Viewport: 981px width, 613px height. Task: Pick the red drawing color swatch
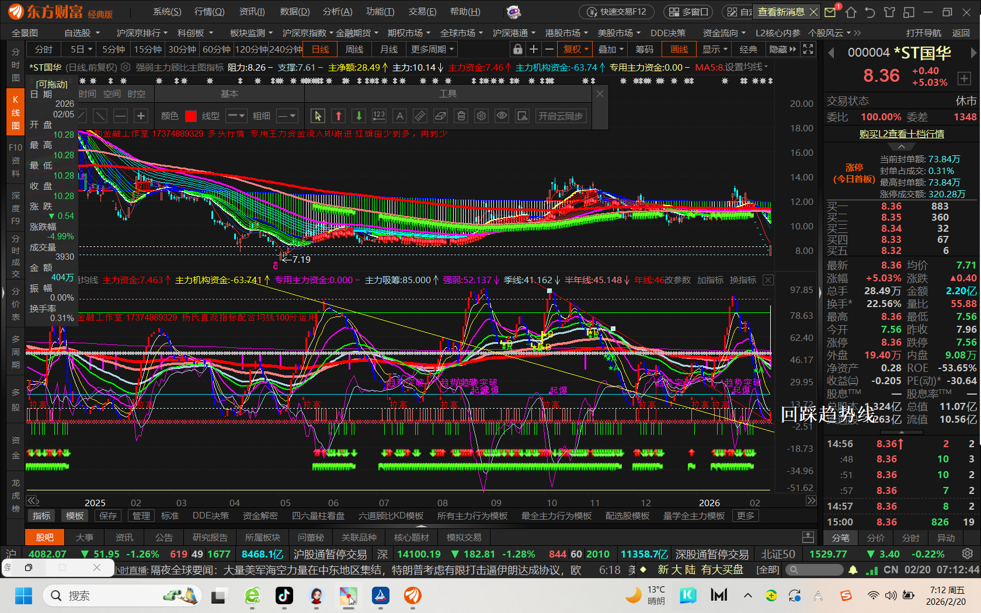[190, 116]
